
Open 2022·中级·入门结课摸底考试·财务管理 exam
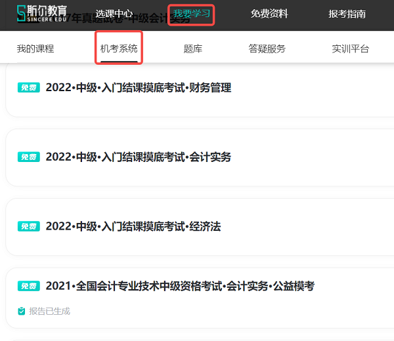click(x=139, y=88)
